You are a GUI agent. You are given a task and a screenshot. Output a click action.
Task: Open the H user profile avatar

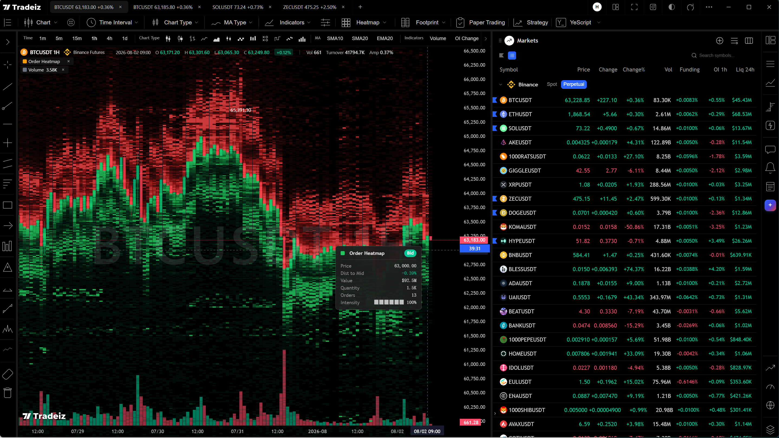tap(597, 7)
